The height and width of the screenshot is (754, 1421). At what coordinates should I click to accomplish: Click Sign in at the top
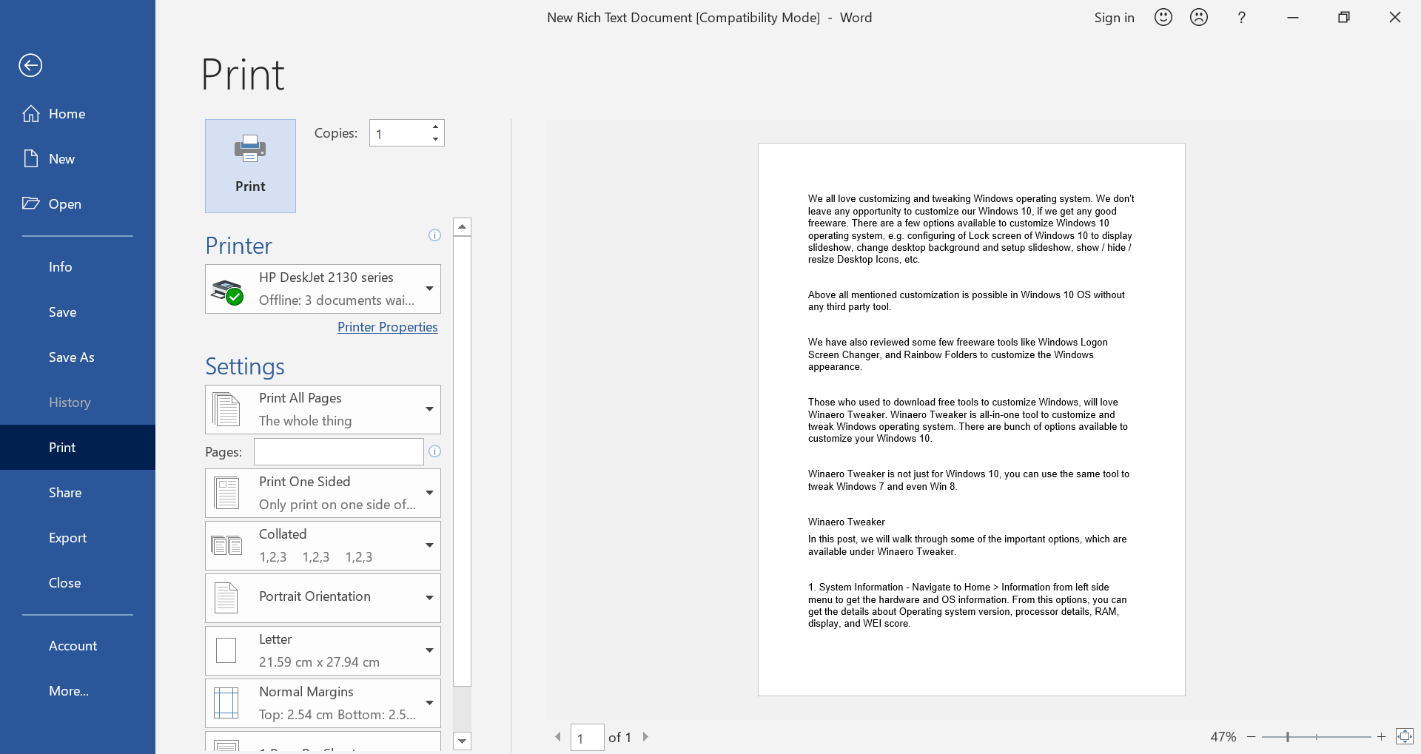tap(1114, 17)
